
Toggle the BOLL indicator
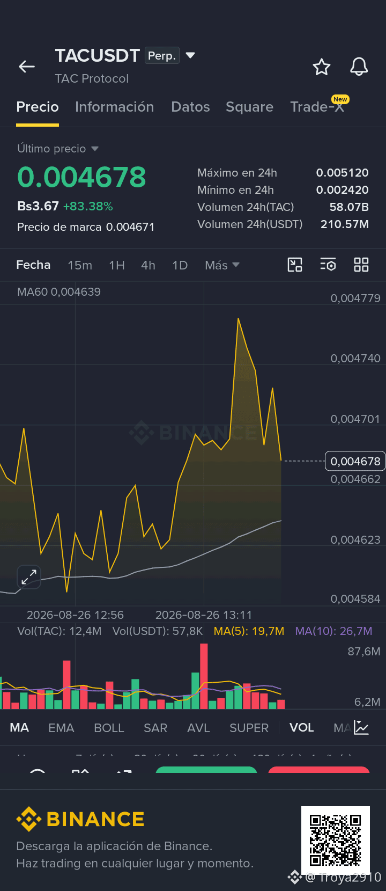click(109, 728)
